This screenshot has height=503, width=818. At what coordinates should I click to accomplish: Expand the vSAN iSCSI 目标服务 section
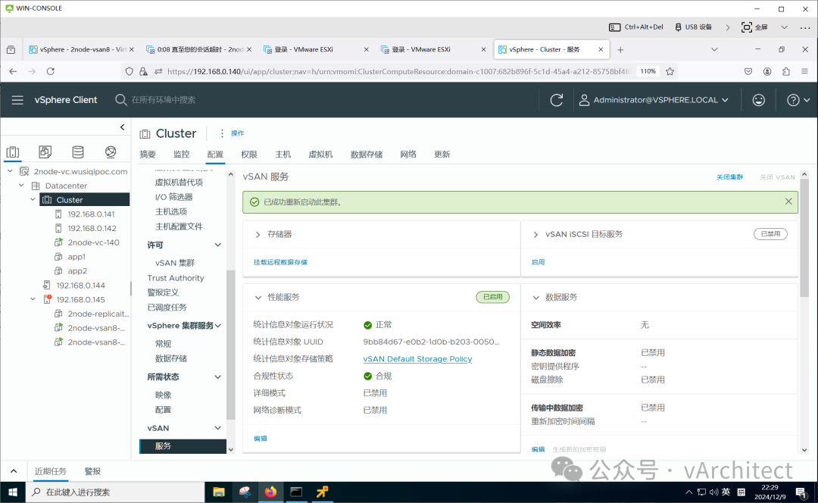[535, 234]
